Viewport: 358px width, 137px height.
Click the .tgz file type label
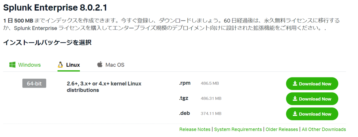click(x=184, y=98)
